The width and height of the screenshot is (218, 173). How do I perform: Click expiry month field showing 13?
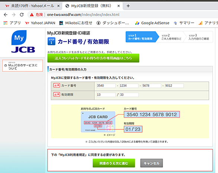coord(106,95)
